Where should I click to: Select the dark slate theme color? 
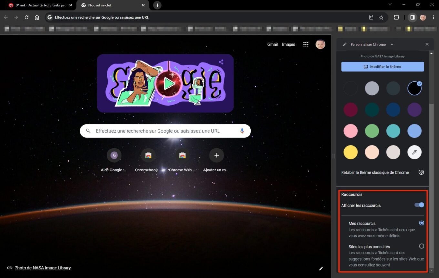pyautogui.click(x=393, y=88)
